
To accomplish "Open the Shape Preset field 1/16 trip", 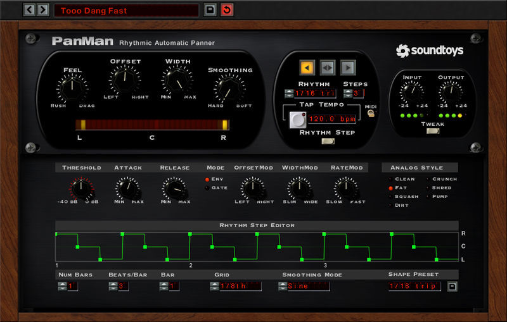I will pyautogui.click(x=414, y=286).
